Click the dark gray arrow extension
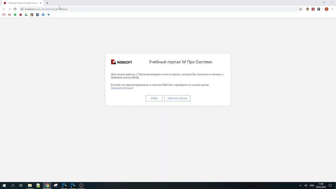The width and height of the screenshot is (336, 189). click(319, 9)
